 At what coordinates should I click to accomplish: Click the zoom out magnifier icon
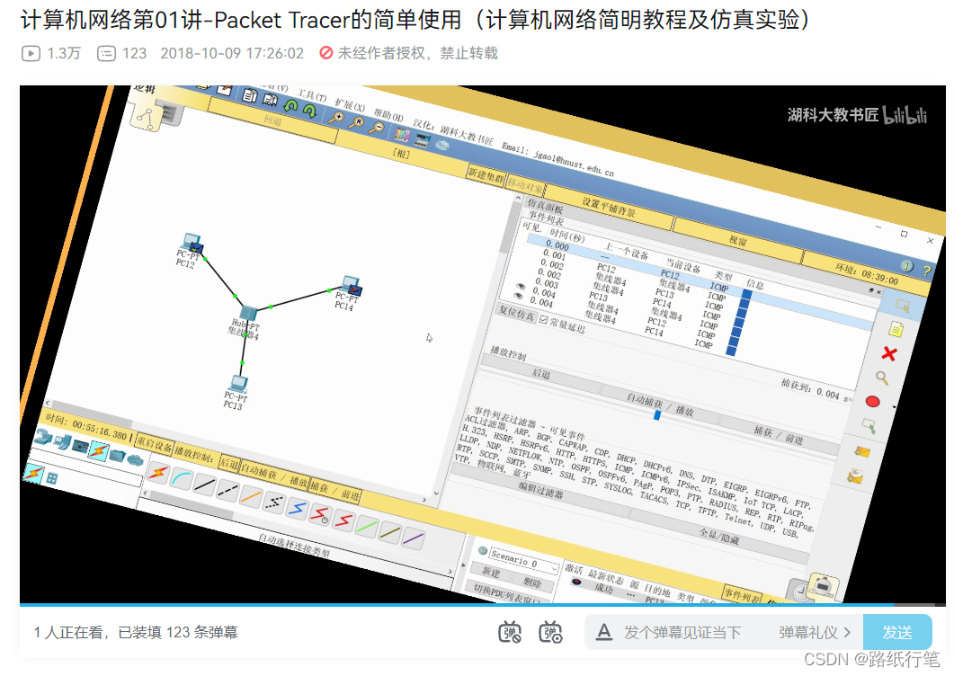[378, 127]
